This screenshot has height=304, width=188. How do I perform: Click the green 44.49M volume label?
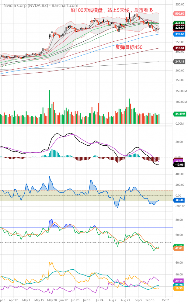click(180, 114)
